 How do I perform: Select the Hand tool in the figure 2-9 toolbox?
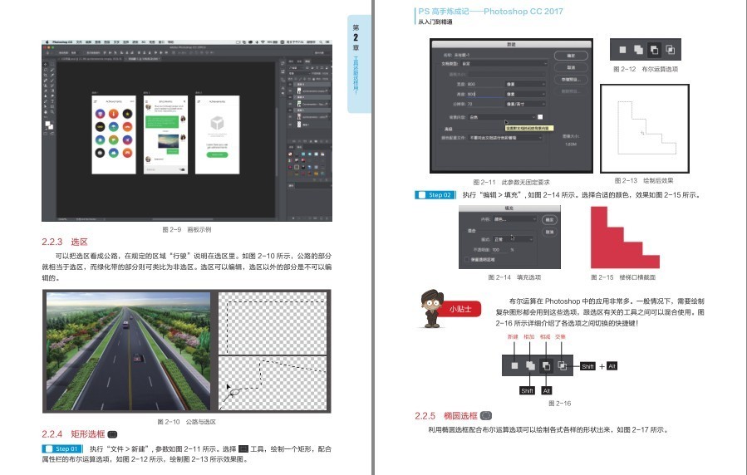click(x=46, y=112)
